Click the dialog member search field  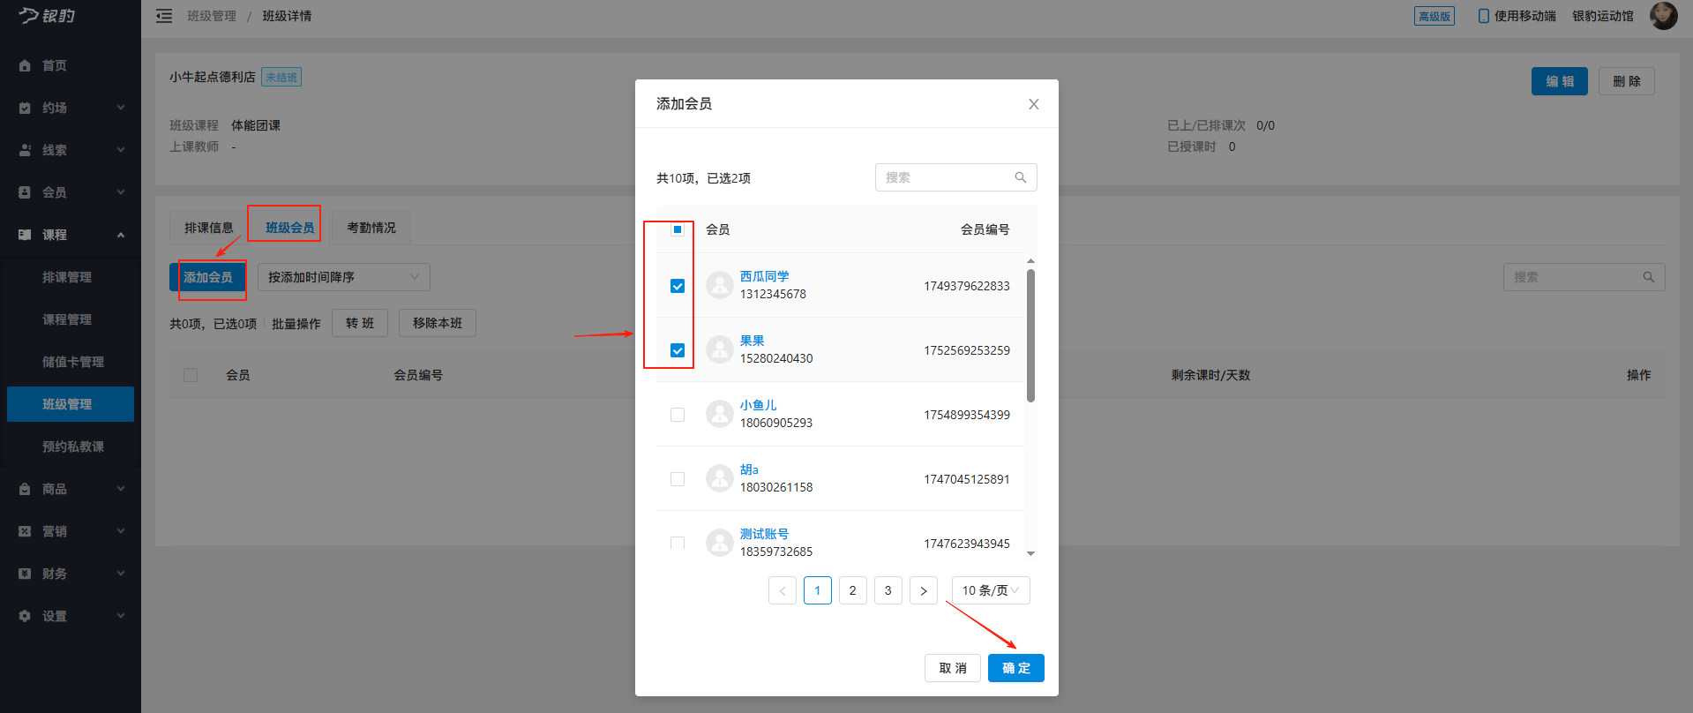coord(956,177)
